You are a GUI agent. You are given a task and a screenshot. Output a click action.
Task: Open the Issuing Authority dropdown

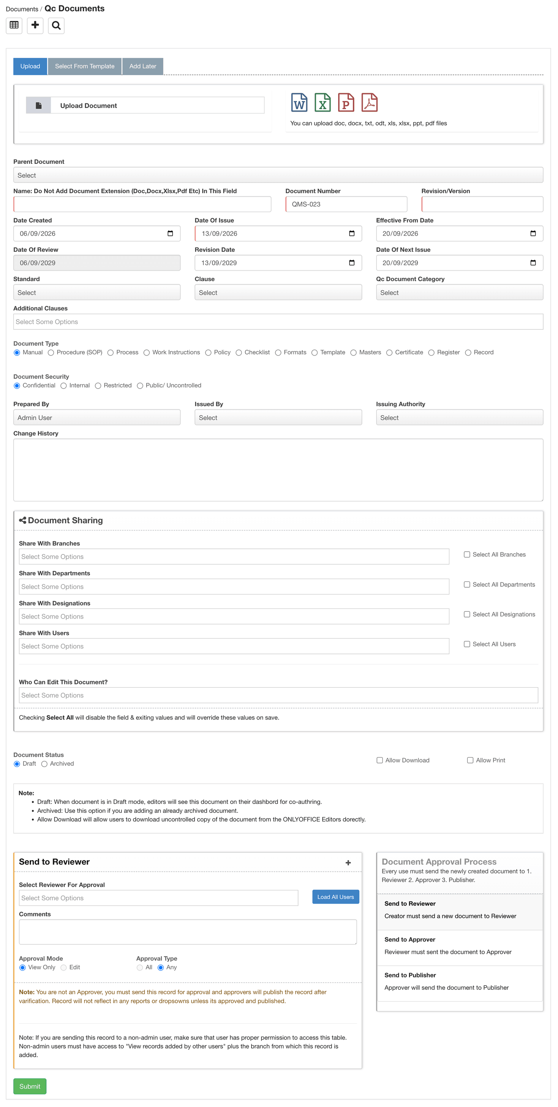click(460, 418)
